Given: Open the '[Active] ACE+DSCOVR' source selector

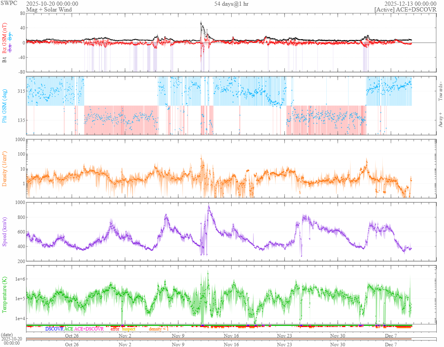Looking at the screenshot, I should coord(405,10).
